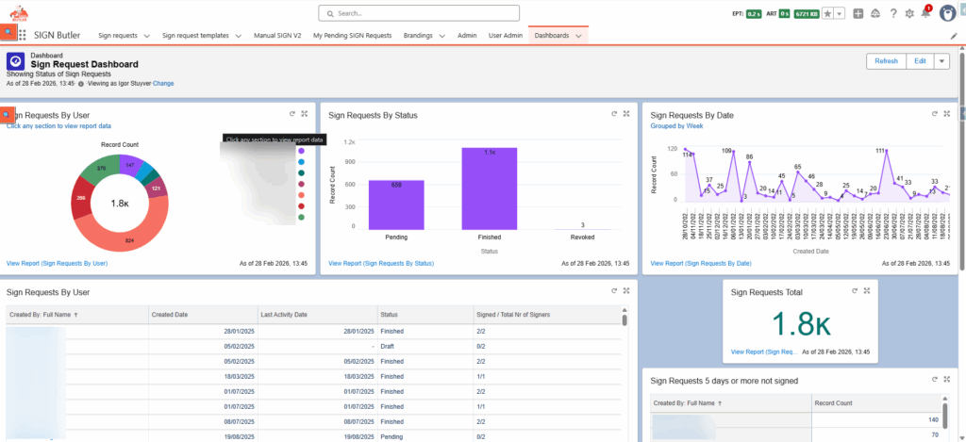This screenshot has width=966, height=442.
Task: Open the App Launcher grid icon
Action: coord(23,35)
